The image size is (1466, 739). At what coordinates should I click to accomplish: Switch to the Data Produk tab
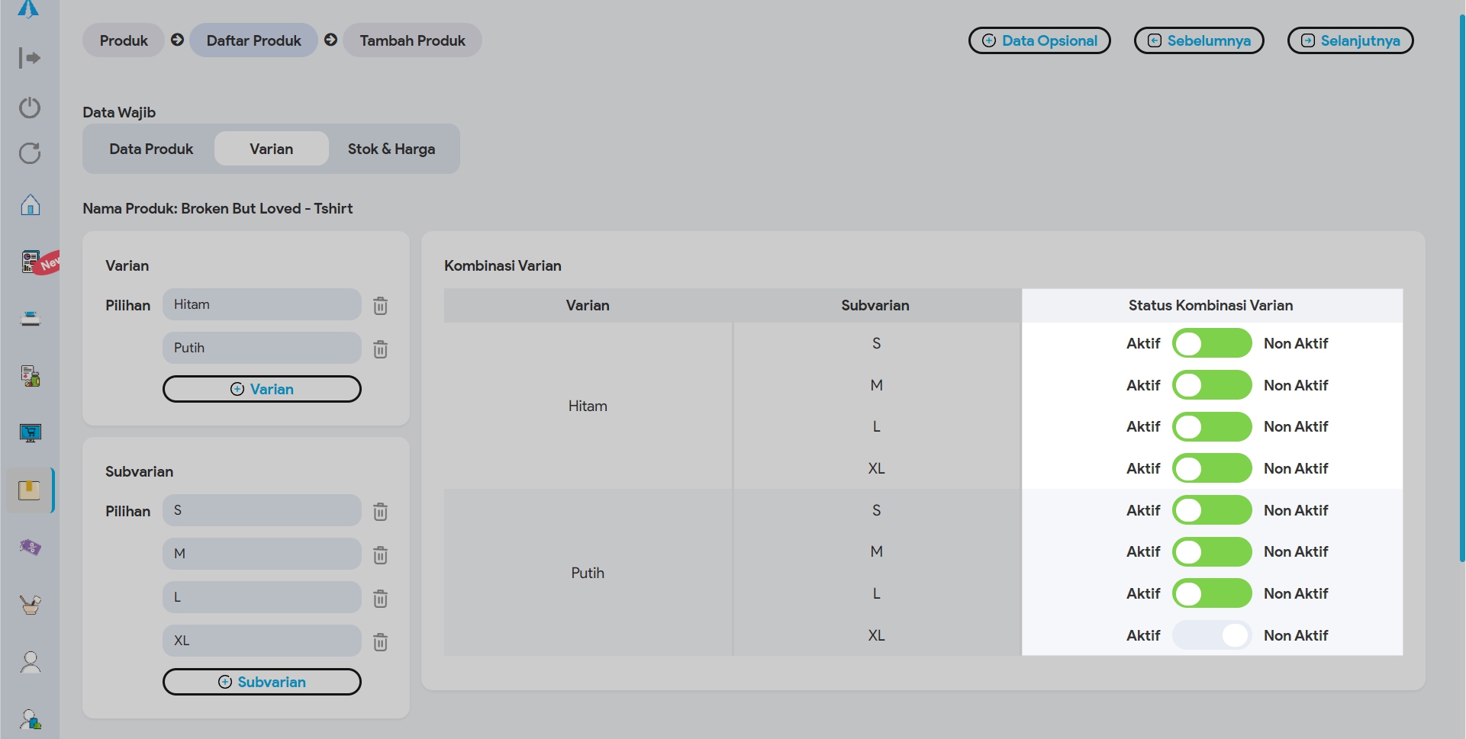tap(151, 149)
